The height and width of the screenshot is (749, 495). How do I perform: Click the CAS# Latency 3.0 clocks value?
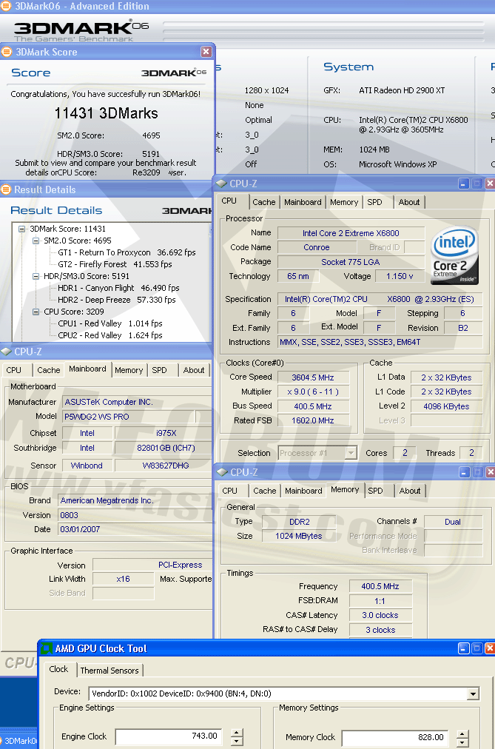point(380,615)
